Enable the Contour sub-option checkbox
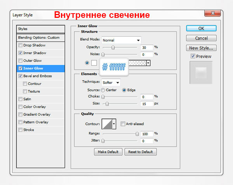 tap(25, 84)
